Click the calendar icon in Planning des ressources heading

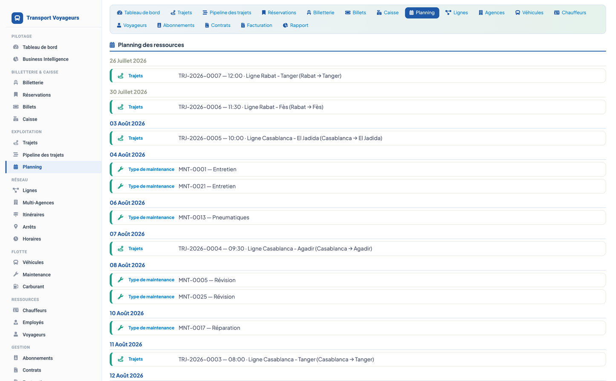coord(112,45)
